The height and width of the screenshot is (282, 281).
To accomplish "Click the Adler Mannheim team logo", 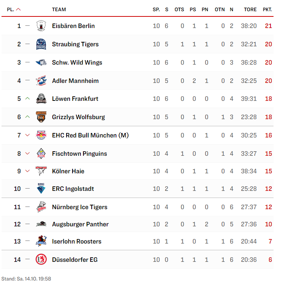I will [41, 81].
